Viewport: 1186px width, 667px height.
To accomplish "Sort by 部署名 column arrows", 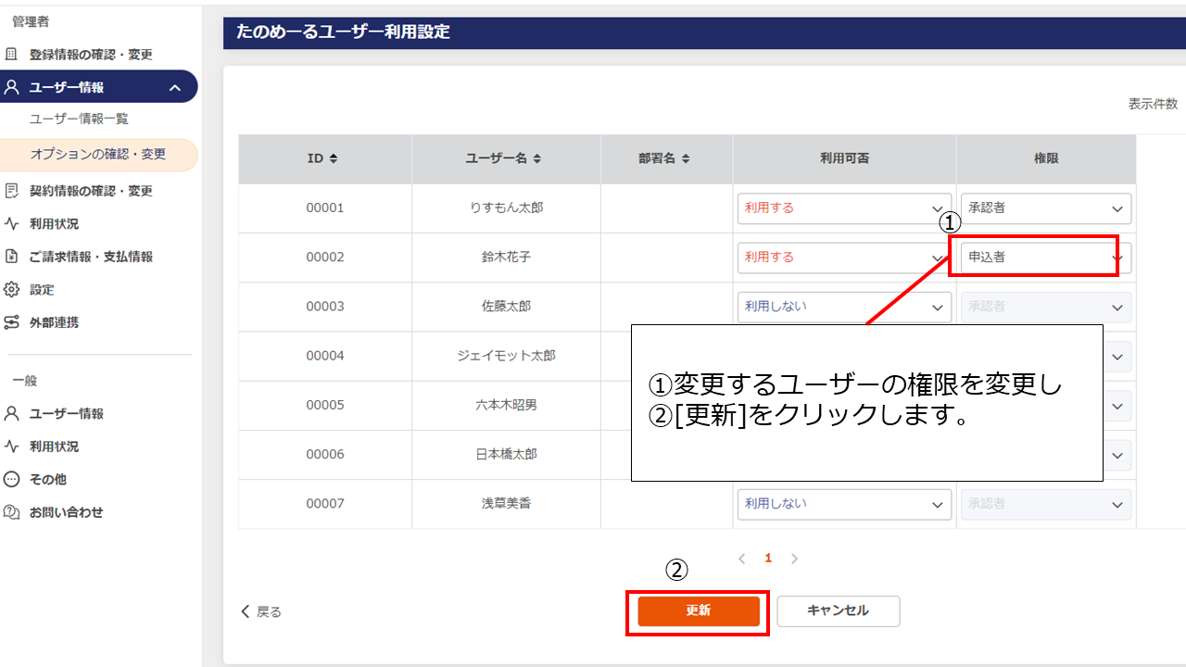I will tap(686, 159).
